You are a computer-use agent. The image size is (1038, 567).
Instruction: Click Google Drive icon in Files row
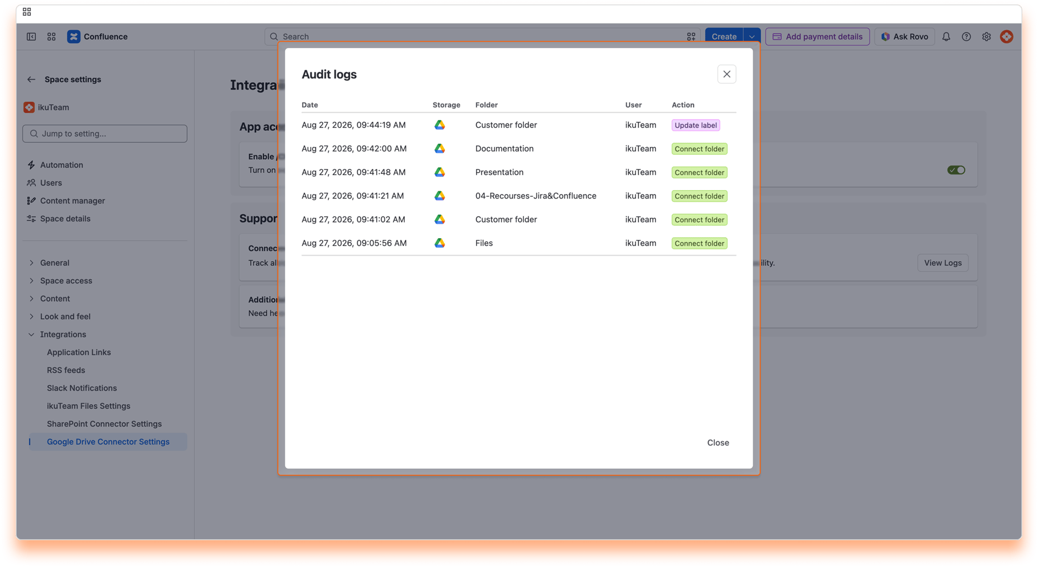pos(440,243)
